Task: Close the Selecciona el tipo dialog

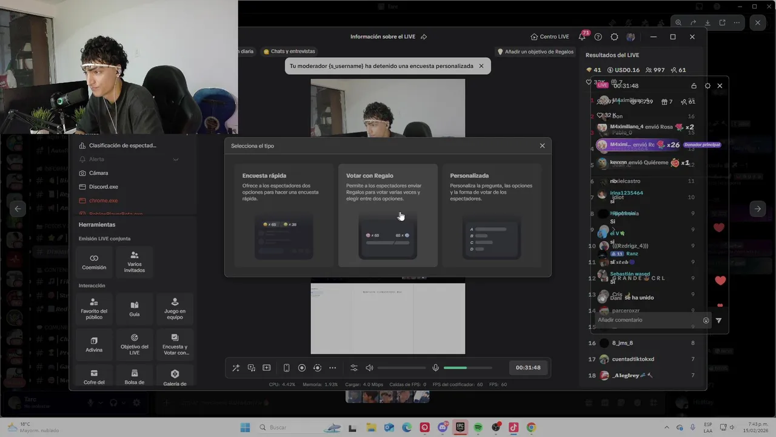Action: click(x=542, y=146)
